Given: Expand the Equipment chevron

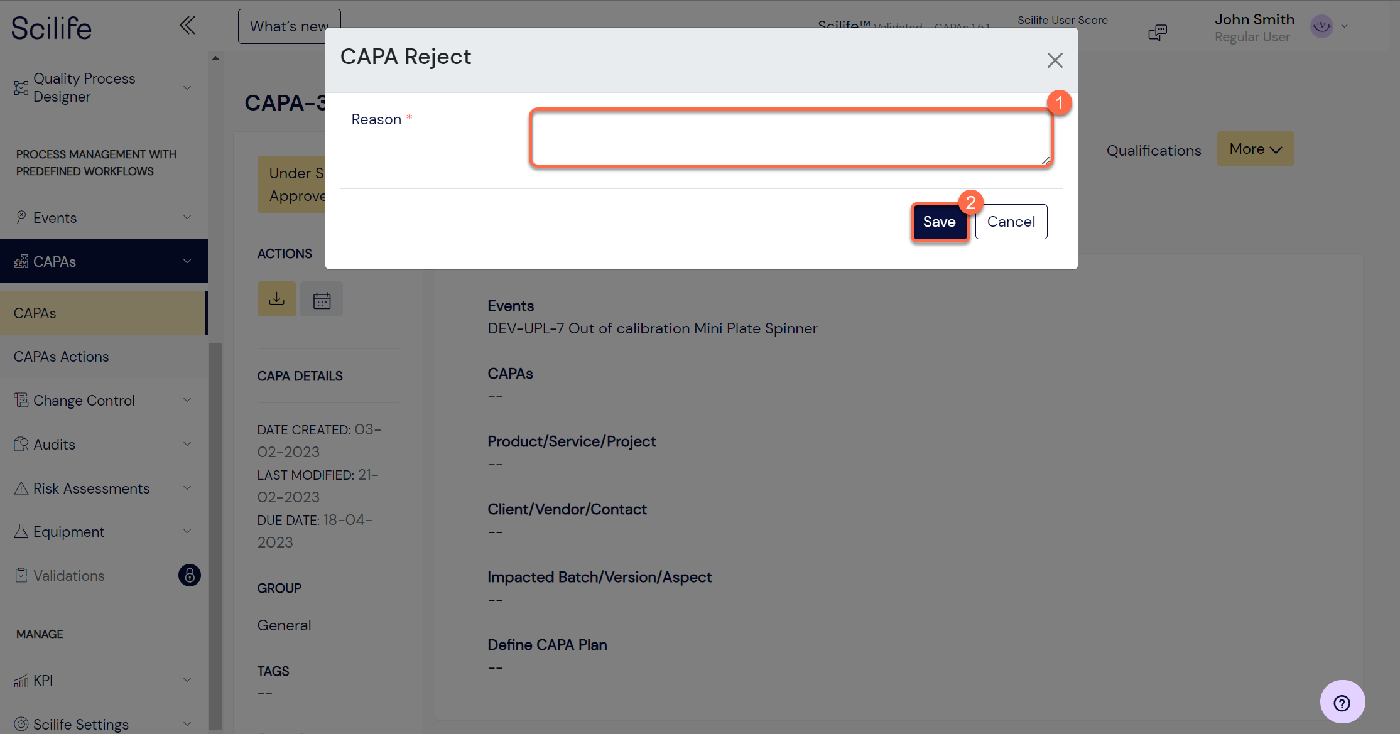Looking at the screenshot, I should point(187,531).
